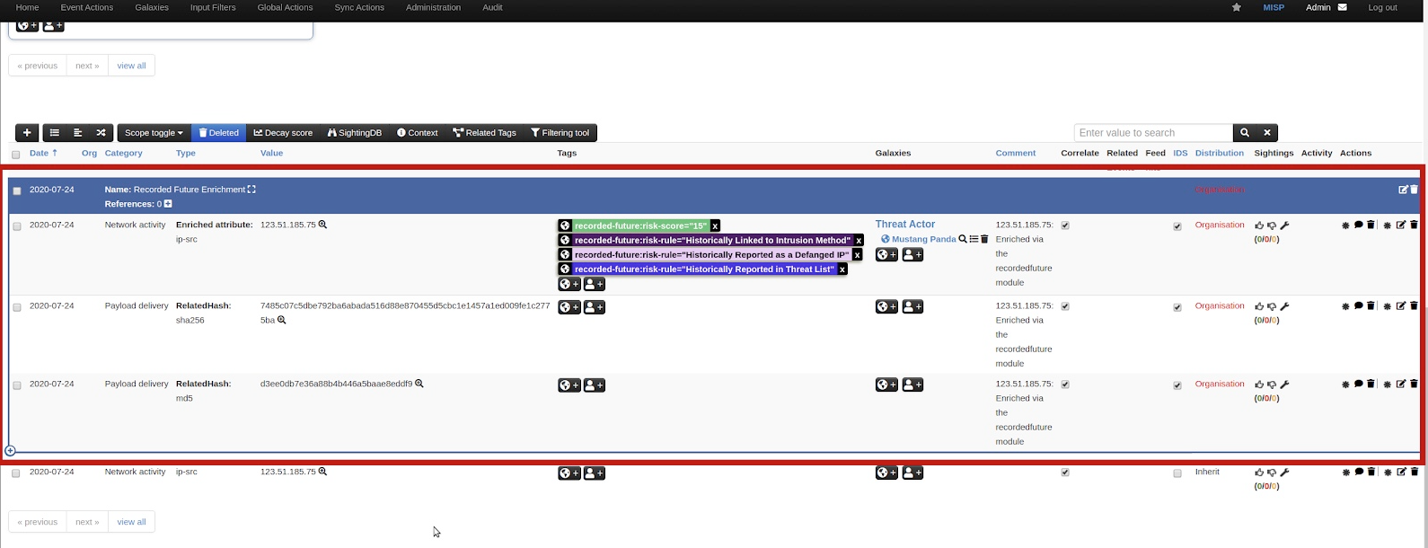Open the Event Actions menu
This screenshot has width=1428, height=548.
point(87,7)
